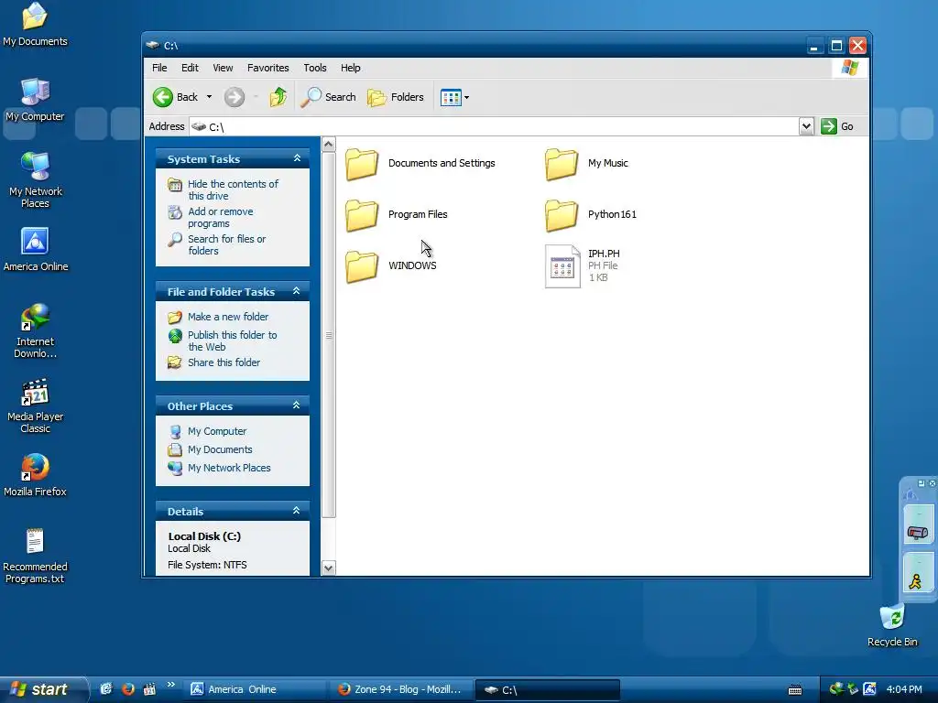Open the Back history dropdown arrow
938x703 pixels.
[209, 97]
